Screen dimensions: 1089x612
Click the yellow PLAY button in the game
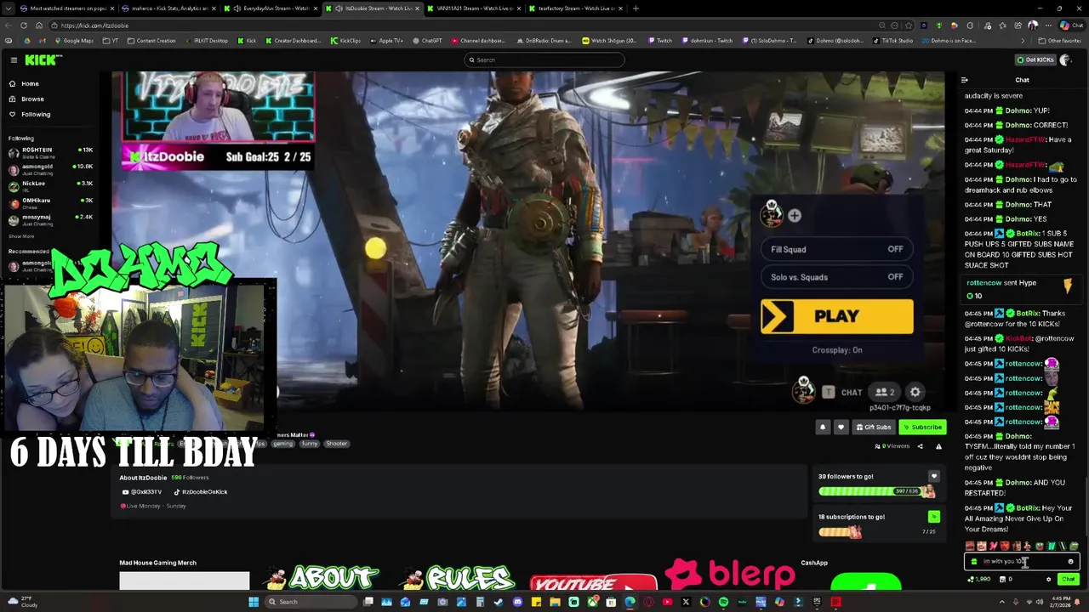click(837, 316)
